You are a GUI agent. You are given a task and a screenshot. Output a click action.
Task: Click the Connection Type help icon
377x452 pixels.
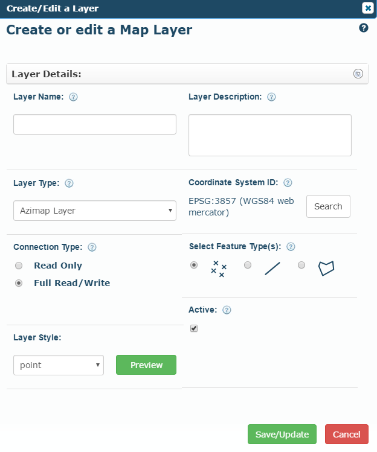92,247
